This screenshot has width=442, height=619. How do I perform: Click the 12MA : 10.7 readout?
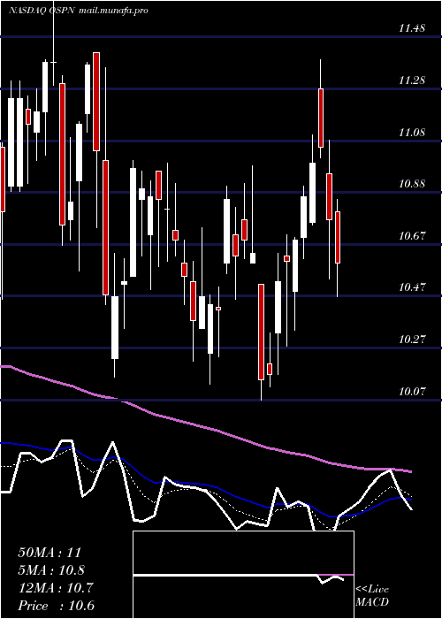tap(56, 588)
